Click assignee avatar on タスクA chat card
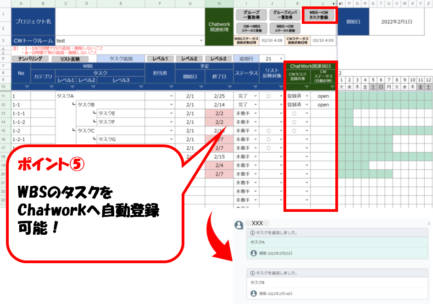 tap(254, 253)
